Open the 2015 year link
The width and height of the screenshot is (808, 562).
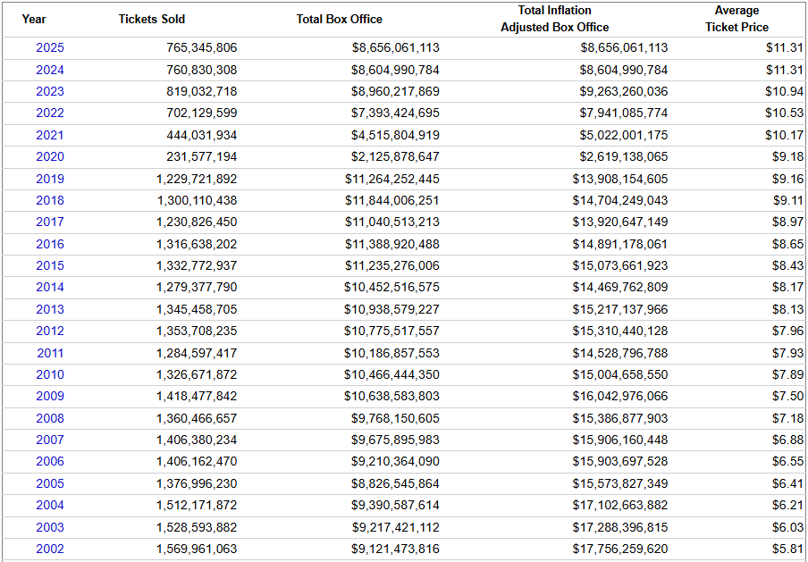click(x=50, y=265)
